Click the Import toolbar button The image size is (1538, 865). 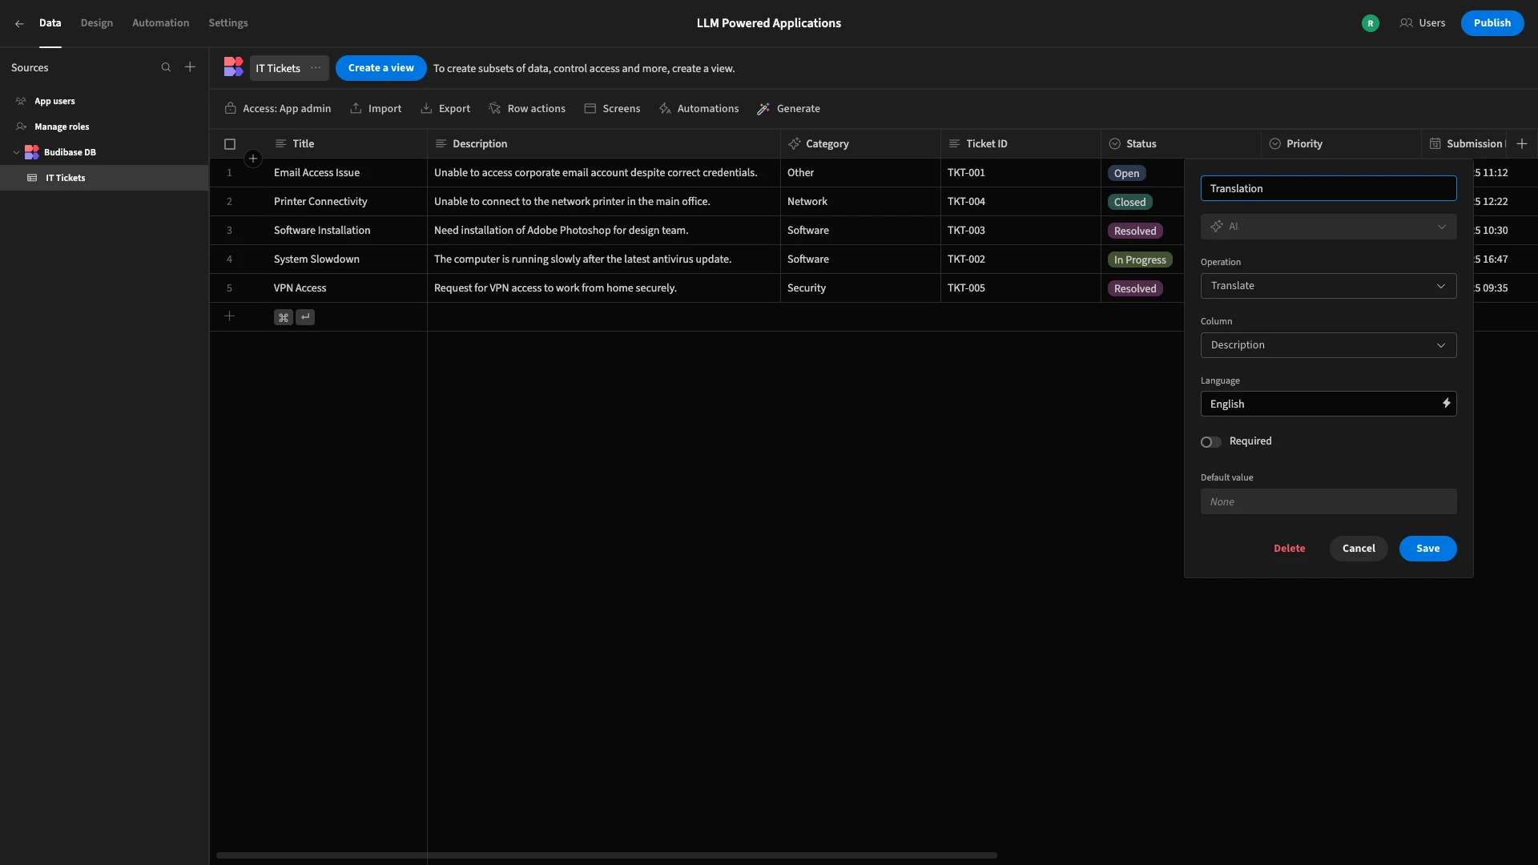(x=376, y=108)
